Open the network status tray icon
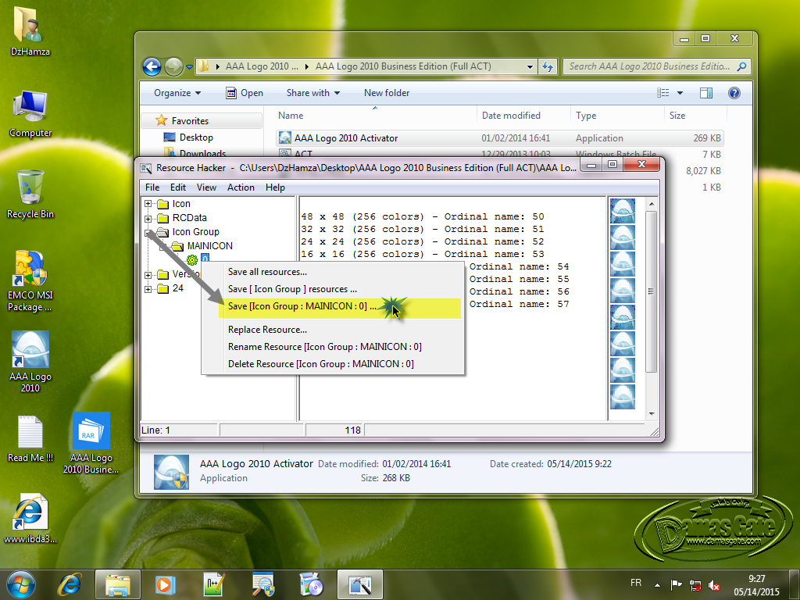Viewport: 800px width, 600px height. click(x=695, y=584)
